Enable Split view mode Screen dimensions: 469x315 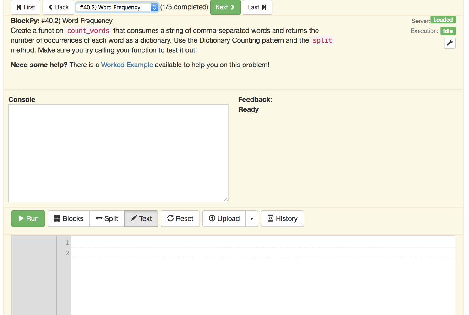point(107,218)
